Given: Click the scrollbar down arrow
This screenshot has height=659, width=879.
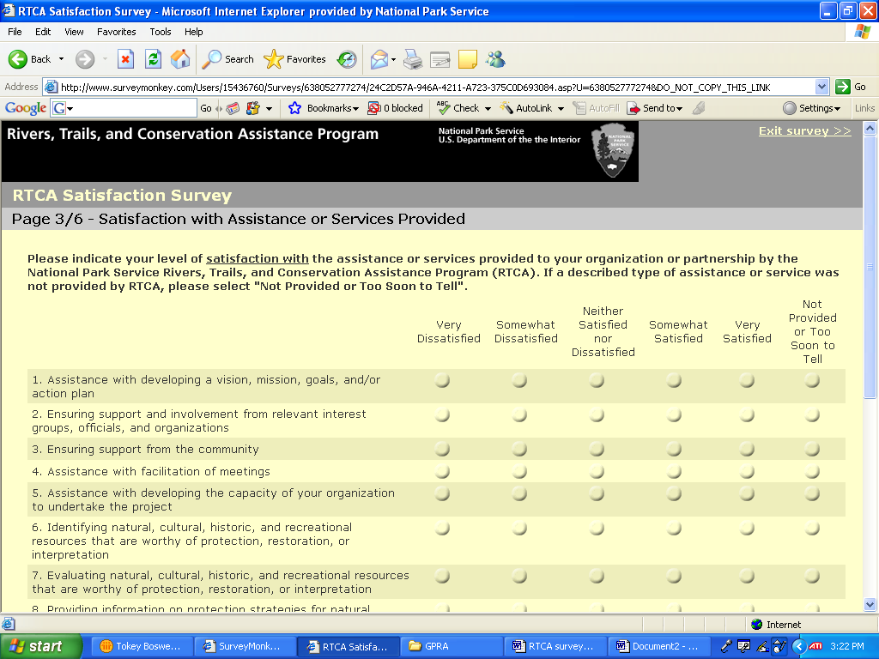Looking at the screenshot, I should coord(870,605).
